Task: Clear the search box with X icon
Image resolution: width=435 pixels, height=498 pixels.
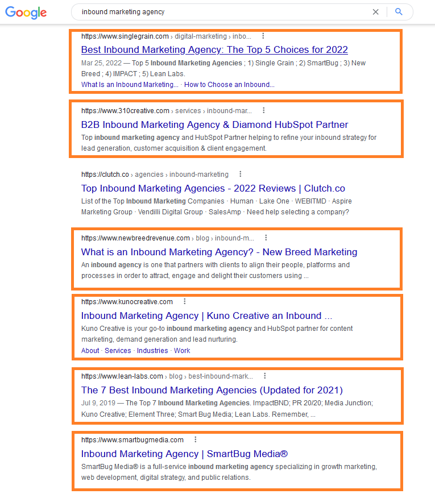Action: click(x=376, y=12)
